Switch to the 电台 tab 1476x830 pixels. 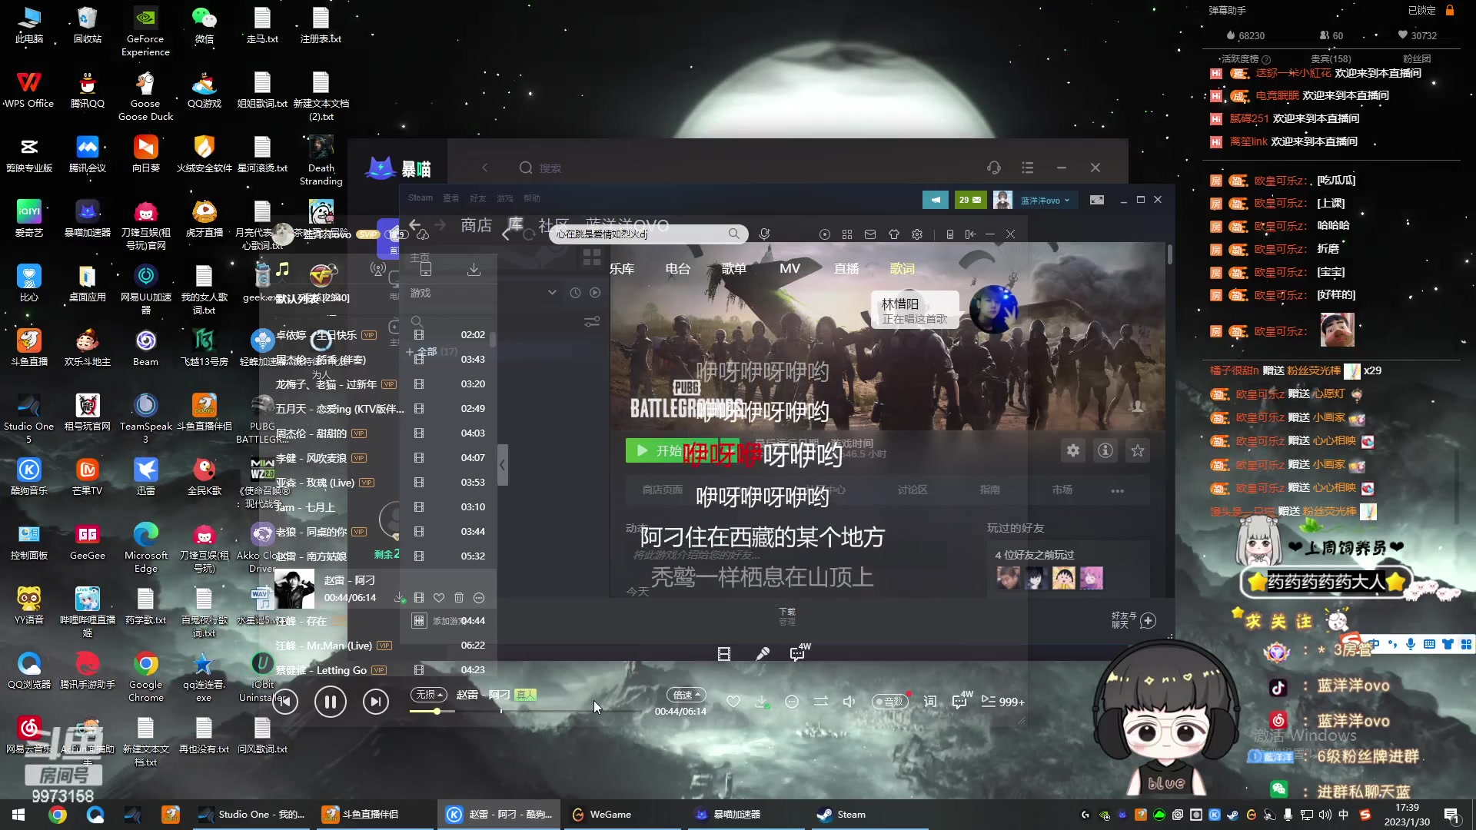(x=678, y=269)
